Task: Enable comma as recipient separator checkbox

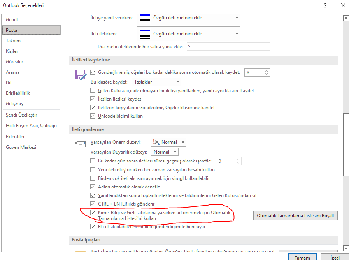Action: (x=93, y=178)
